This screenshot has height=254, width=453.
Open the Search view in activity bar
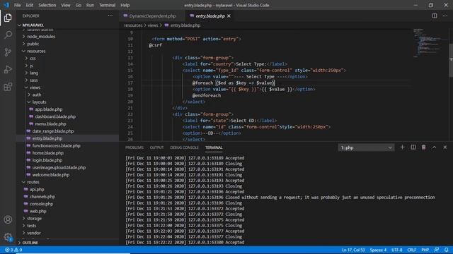[x=8, y=35]
